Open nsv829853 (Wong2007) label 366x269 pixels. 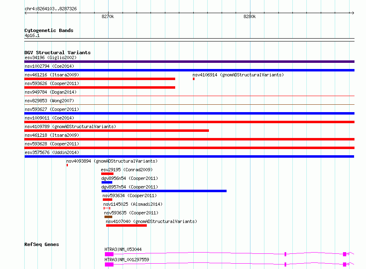[49, 101]
